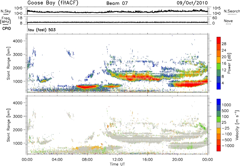
Task: Select the "4000" range tick of the power panel
Action: click(x=18, y=41)
